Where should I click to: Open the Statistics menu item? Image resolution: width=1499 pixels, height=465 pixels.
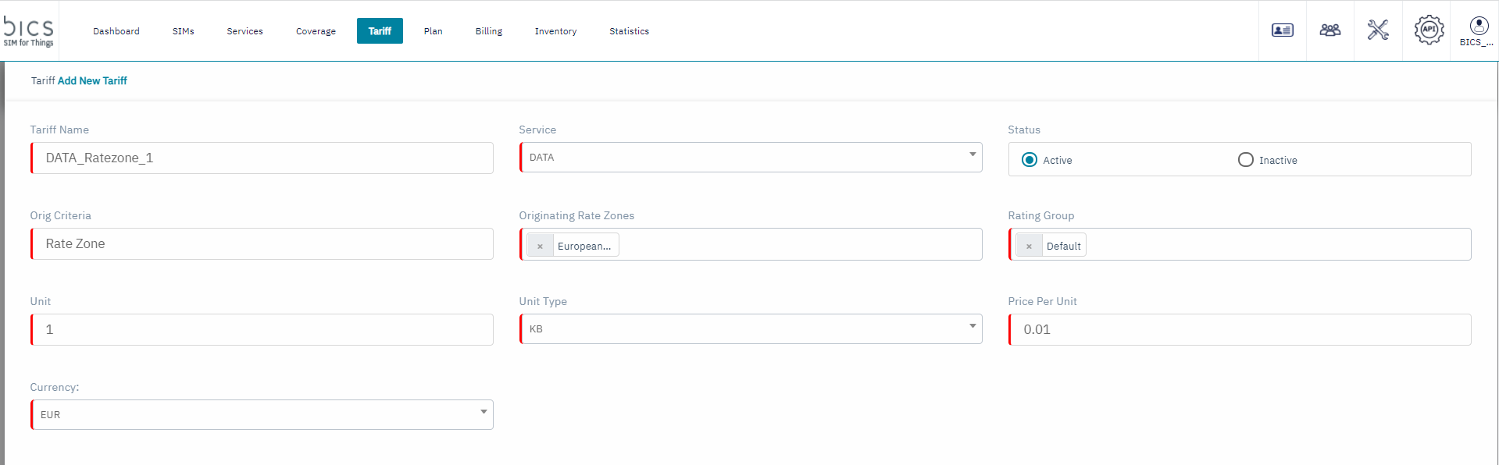point(629,31)
